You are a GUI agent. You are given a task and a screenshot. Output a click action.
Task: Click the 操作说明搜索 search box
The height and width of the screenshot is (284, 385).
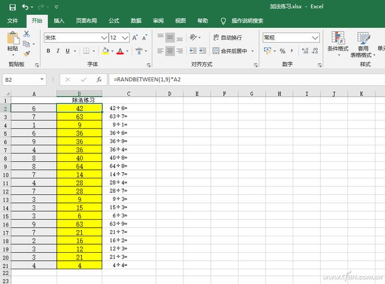247,21
